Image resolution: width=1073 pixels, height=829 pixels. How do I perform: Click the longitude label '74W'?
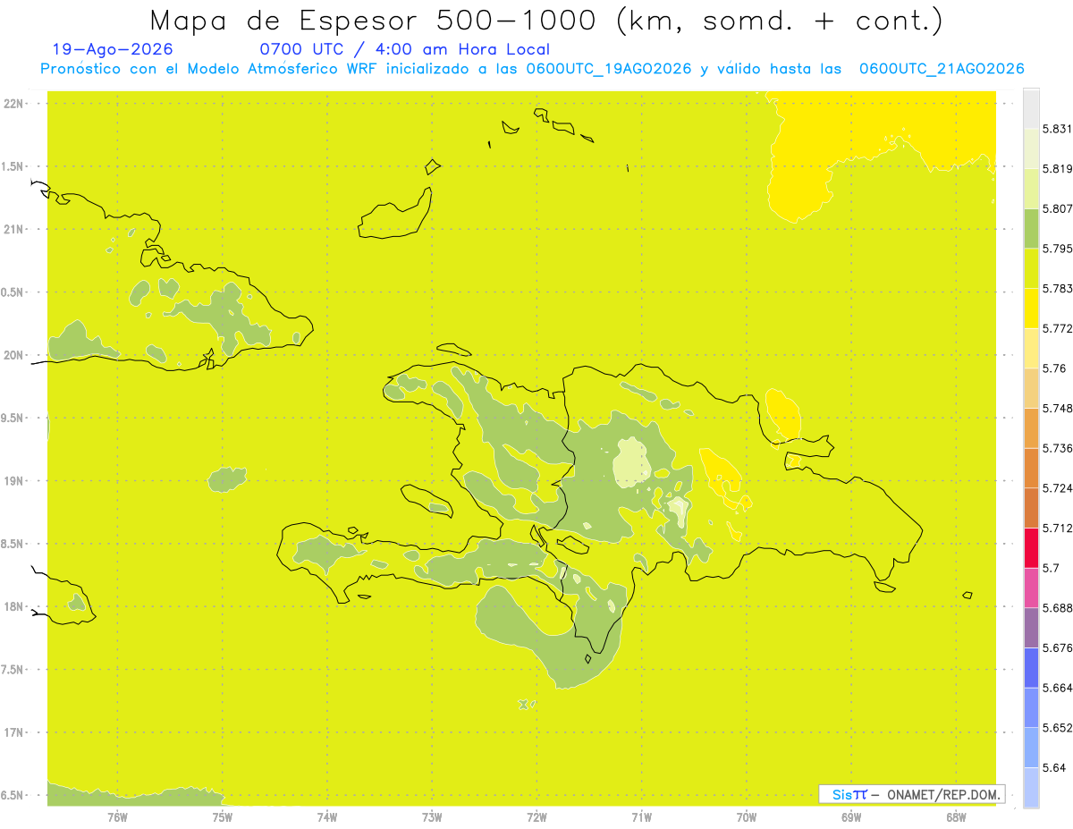coord(327,816)
